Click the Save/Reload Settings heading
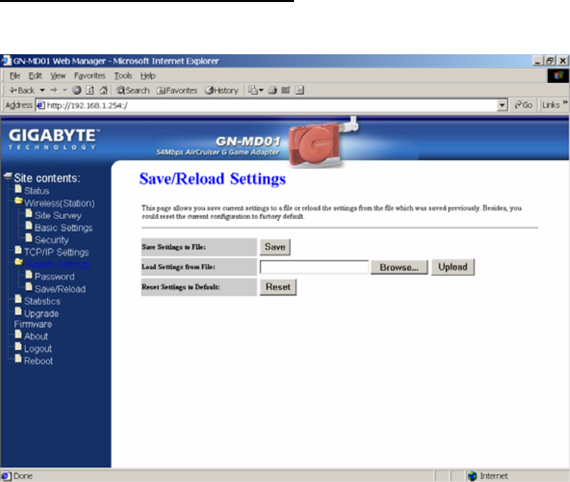 pos(212,179)
